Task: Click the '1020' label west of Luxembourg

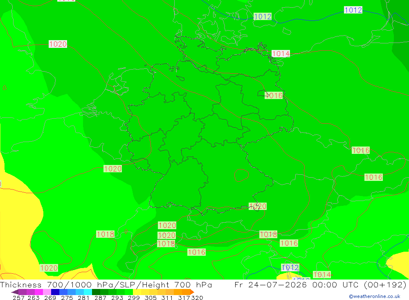Action: tap(113, 169)
